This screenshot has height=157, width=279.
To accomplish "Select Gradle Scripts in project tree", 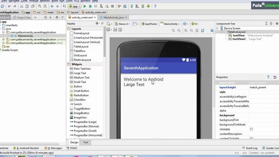I will point(10,50).
